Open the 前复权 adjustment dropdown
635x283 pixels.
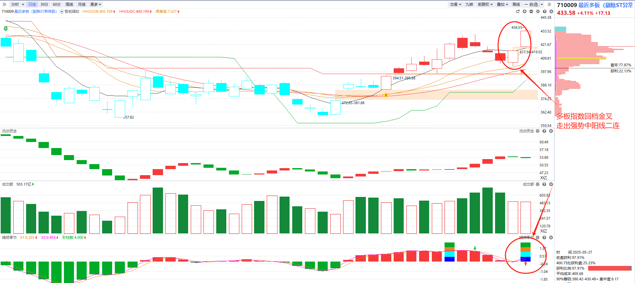pos(485,4)
